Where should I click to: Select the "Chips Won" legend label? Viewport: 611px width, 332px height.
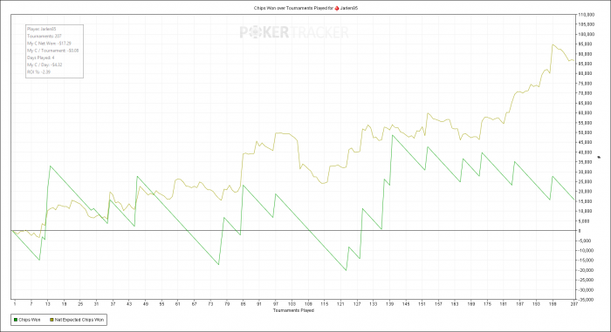tap(30, 320)
